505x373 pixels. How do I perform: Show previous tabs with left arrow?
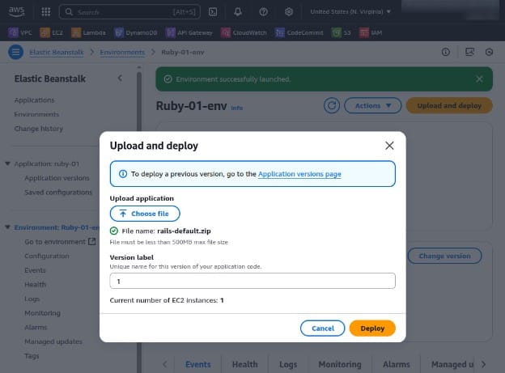(165, 364)
